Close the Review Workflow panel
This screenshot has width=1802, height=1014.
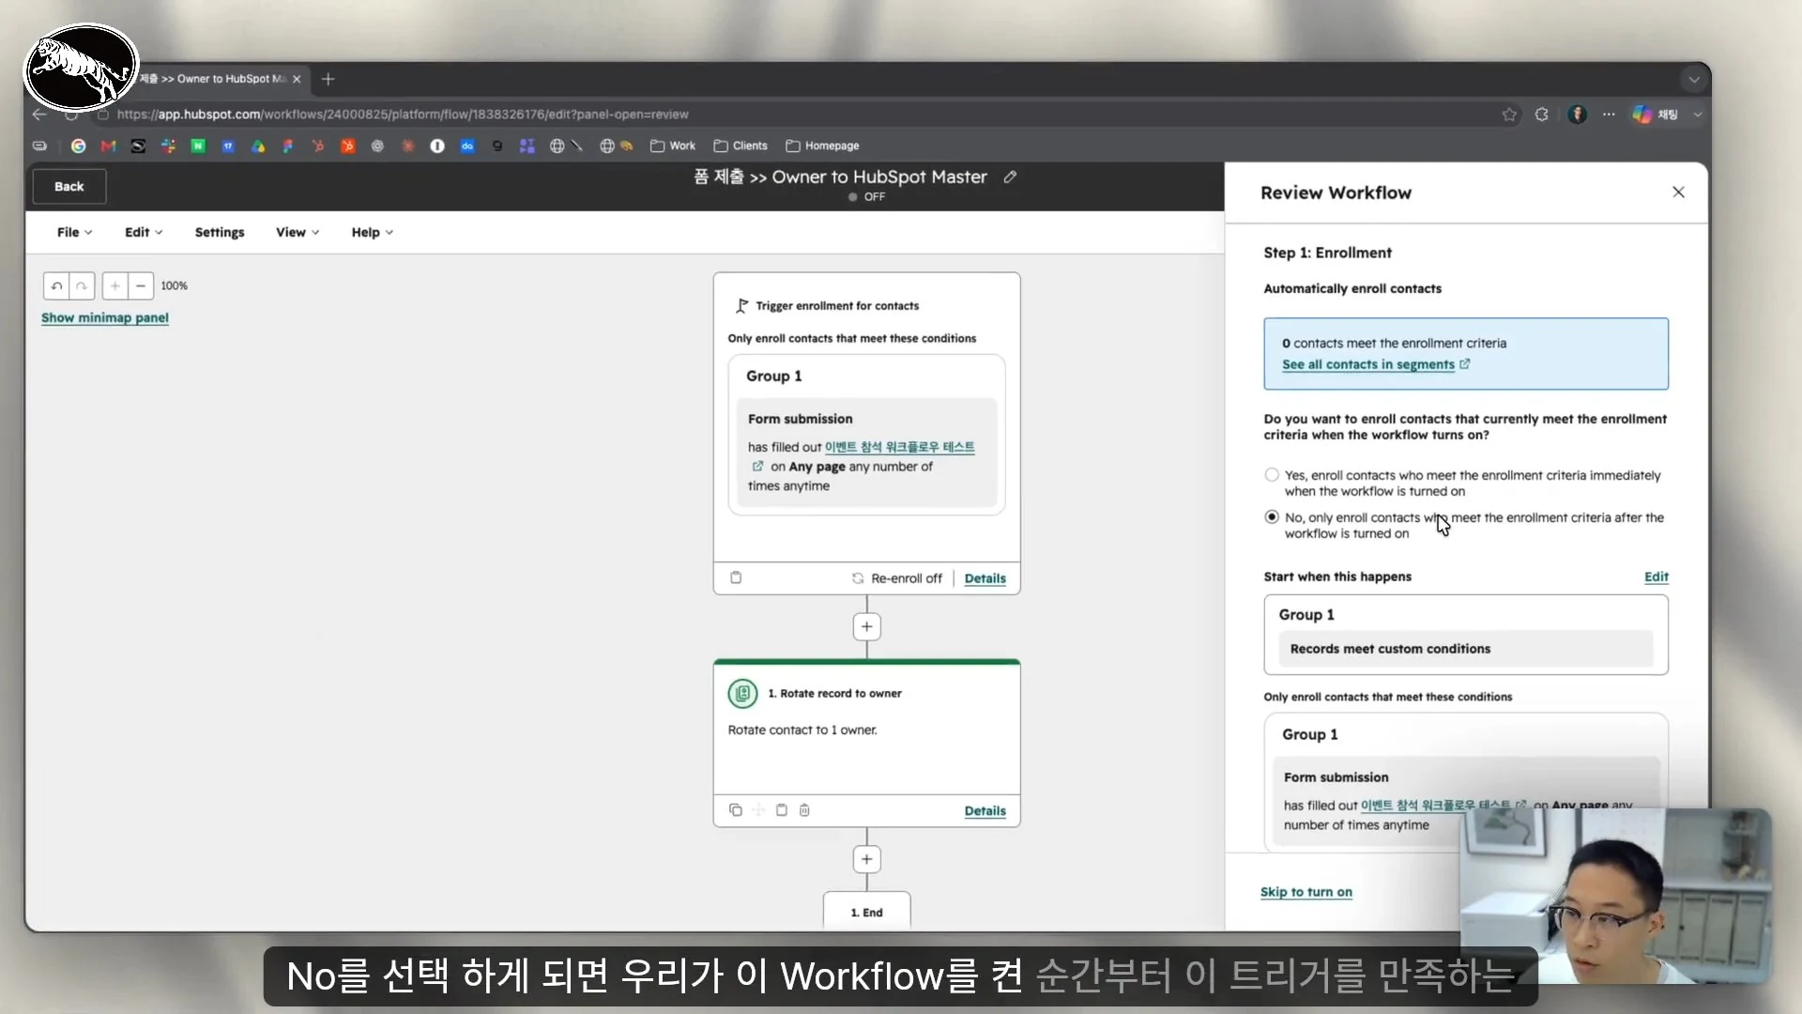tap(1678, 192)
